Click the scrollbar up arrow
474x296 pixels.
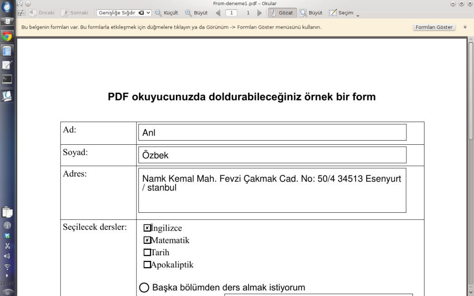(471, 39)
